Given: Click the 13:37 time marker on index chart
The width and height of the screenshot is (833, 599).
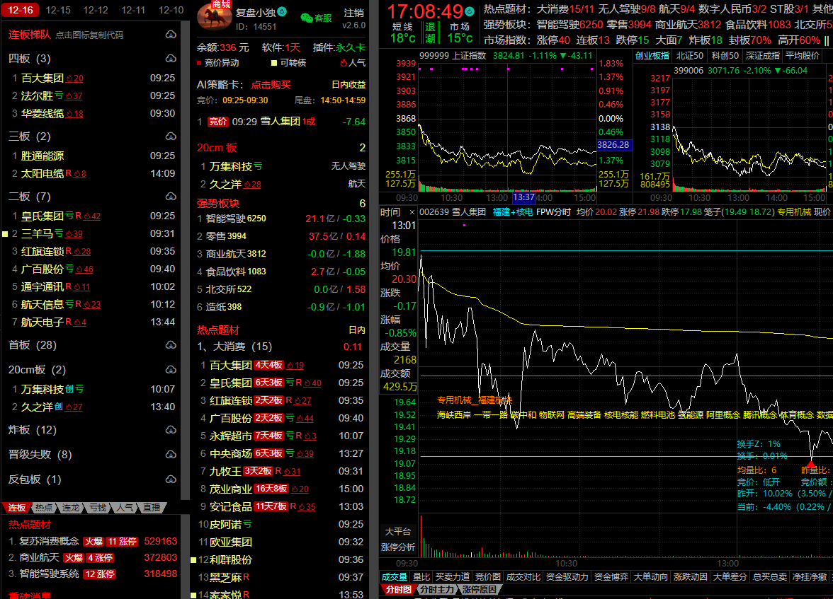Looking at the screenshot, I should (523, 198).
